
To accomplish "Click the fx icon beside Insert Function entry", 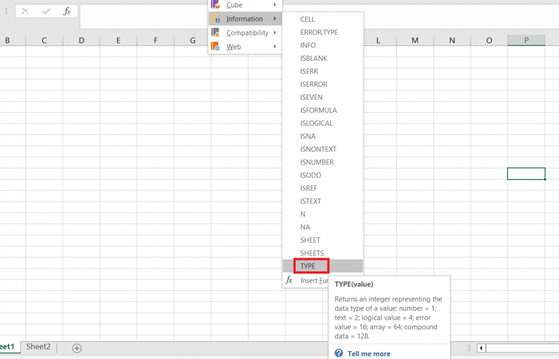I will tap(289, 280).
